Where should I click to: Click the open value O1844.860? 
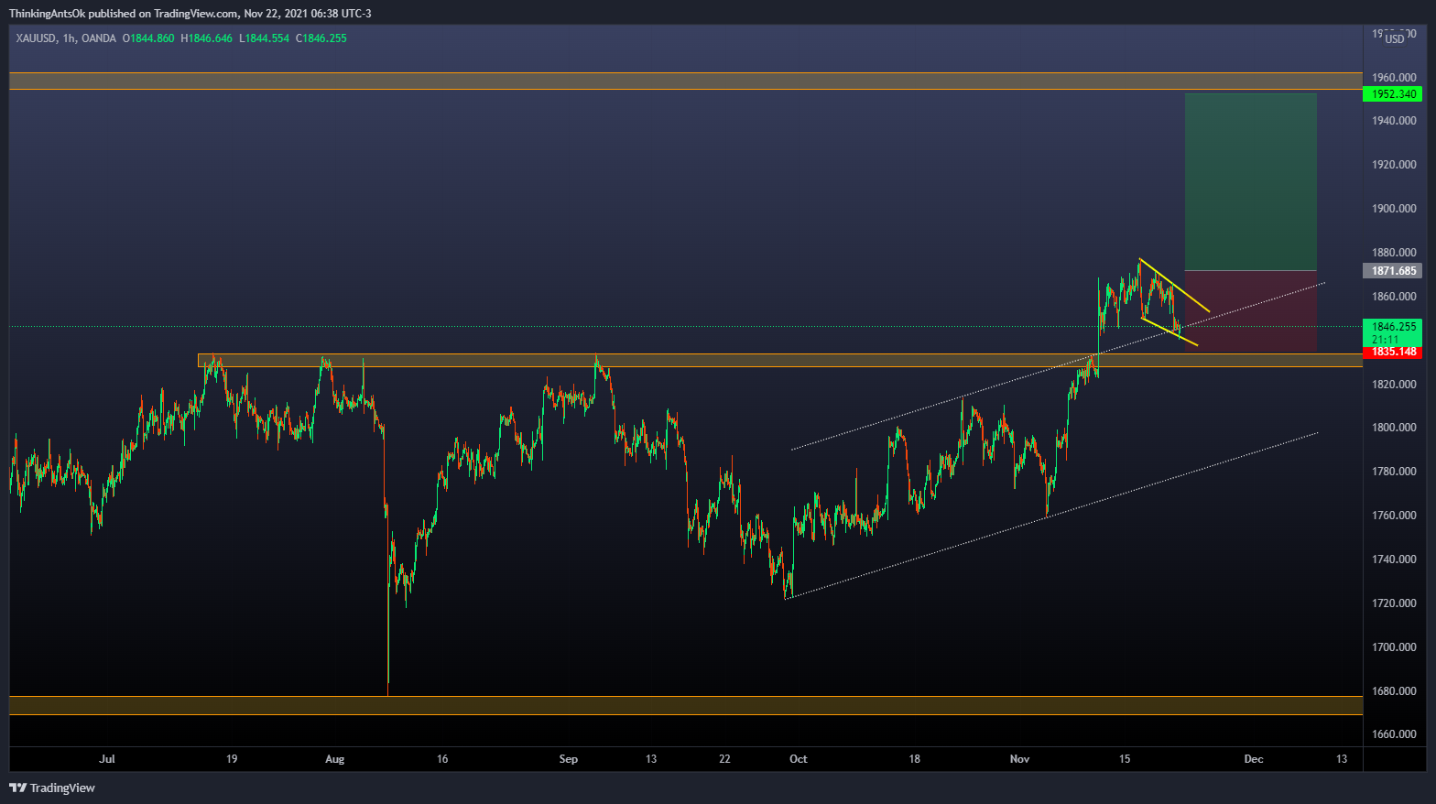point(147,38)
